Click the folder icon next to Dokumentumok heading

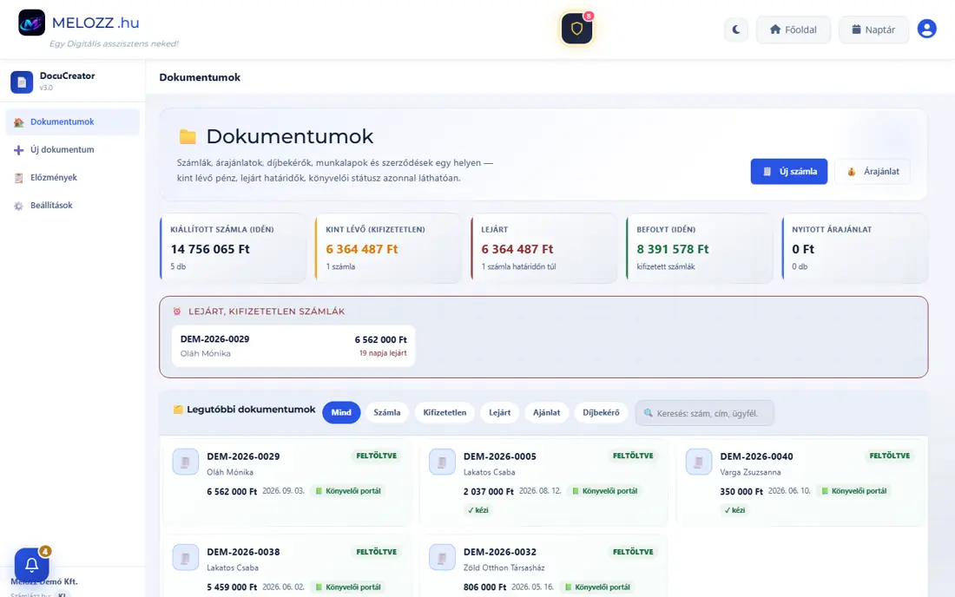(188, 136)
